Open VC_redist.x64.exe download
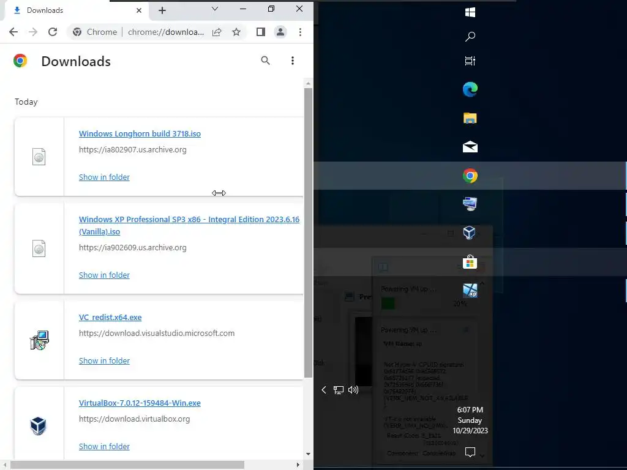 click(x=110, y=318)
